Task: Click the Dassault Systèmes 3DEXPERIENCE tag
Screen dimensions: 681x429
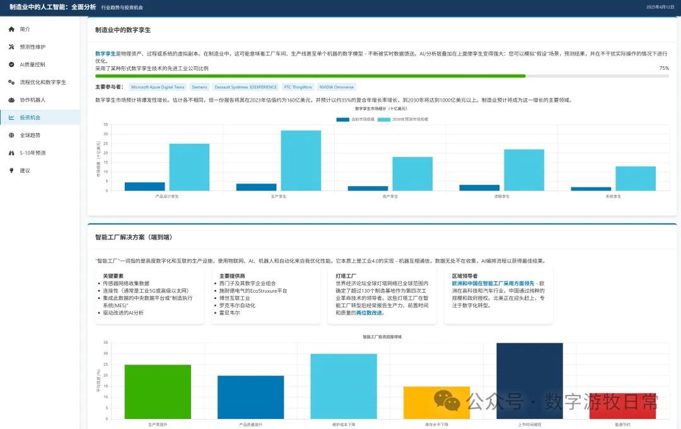Action: tap(245, 87)
